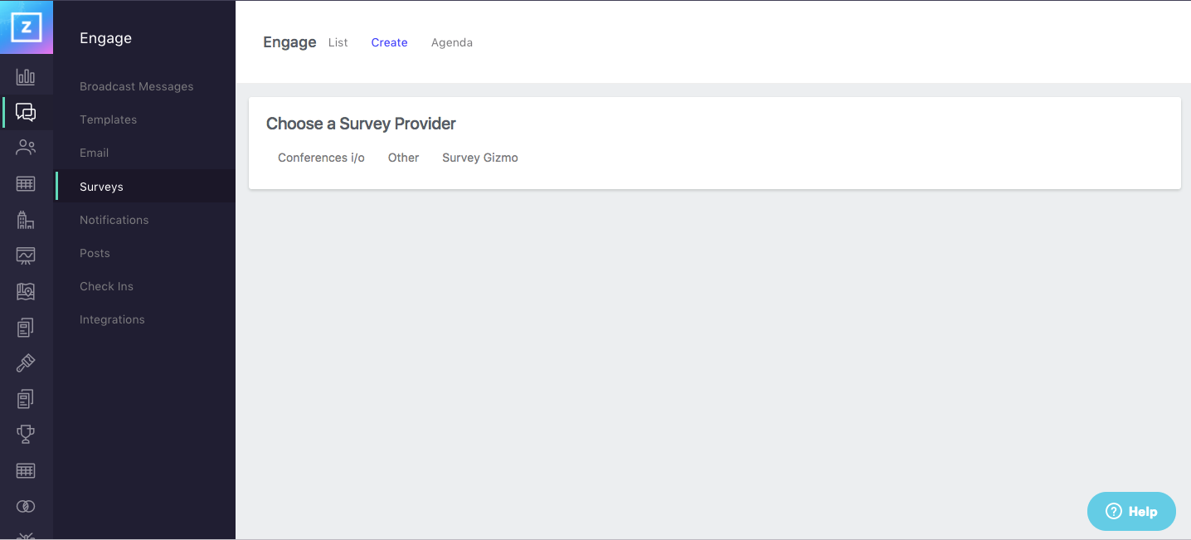Open Check Ins in Engage menu
Image resolution: width=1191 pixels, height=540 pixels.
106,286
